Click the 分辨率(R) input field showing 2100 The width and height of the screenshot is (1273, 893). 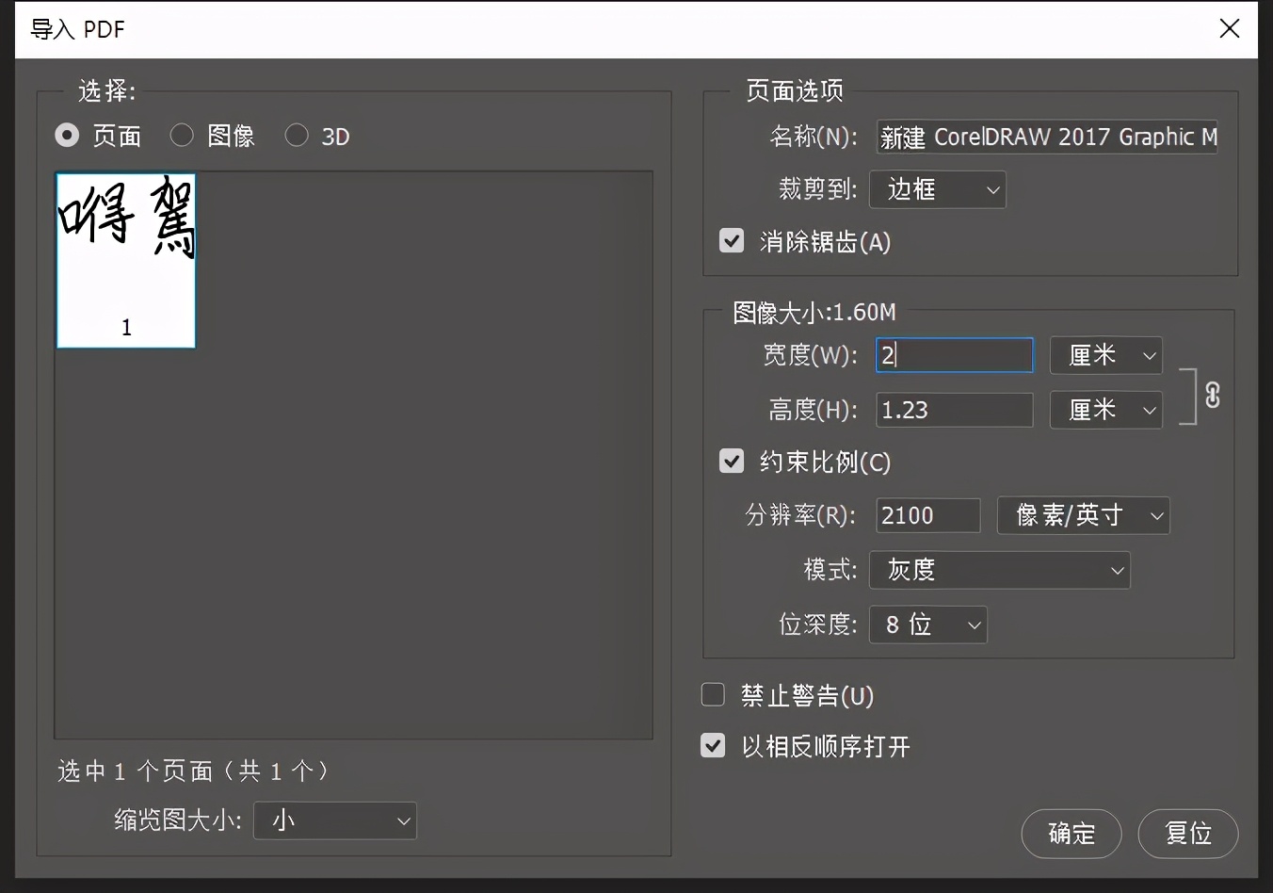[928, 515]
